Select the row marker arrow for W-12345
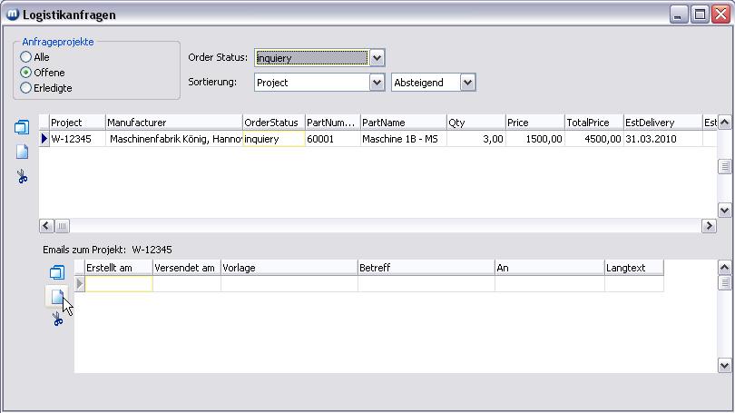The width and height of the screenshot is (735, 413). pyautogui.click(x=44, y=139)
